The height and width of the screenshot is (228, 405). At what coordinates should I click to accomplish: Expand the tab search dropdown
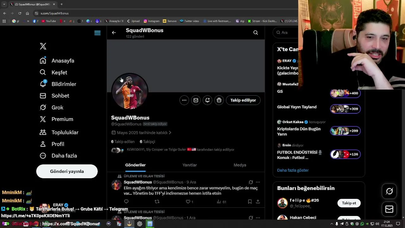tap(4, 4)
